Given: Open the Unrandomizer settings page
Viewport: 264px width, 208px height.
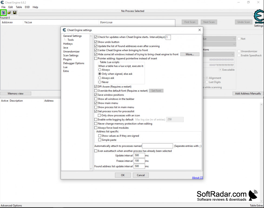Looking at the screenshot, I should point(71,52).
